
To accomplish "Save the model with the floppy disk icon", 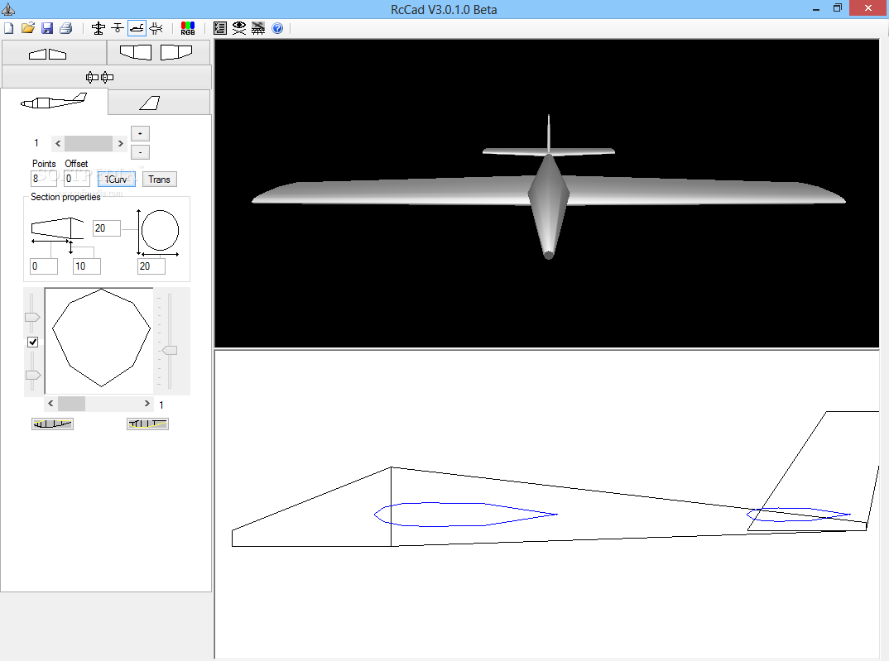I will coord(47,28).
